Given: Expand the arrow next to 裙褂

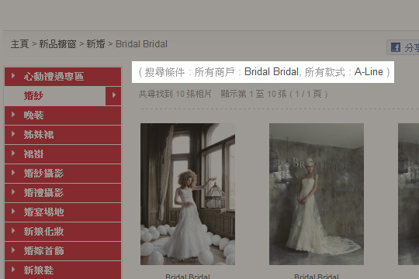Looking at the screenshot, I should click(13, 153).
